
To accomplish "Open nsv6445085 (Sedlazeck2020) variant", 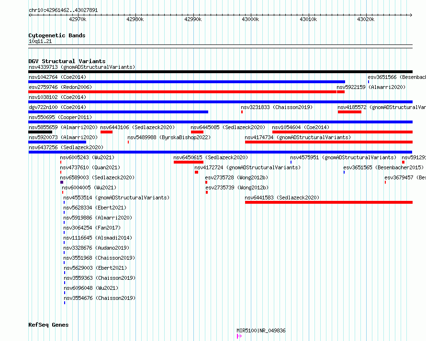I will pyautogui.click(x=228, y=127).
